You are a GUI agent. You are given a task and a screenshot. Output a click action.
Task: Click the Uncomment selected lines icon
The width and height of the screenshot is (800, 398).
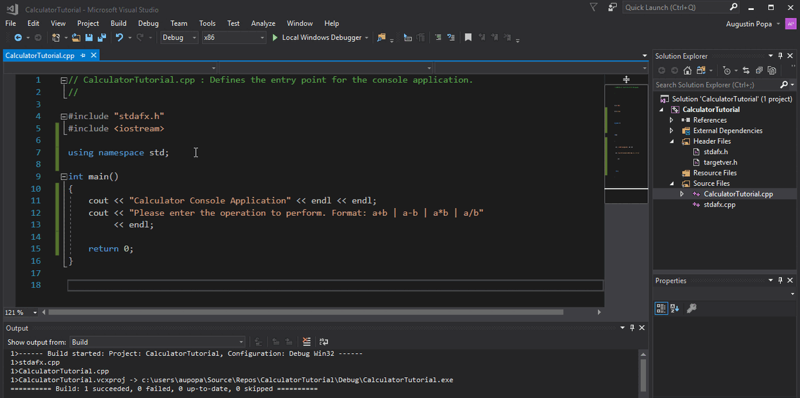451,37
